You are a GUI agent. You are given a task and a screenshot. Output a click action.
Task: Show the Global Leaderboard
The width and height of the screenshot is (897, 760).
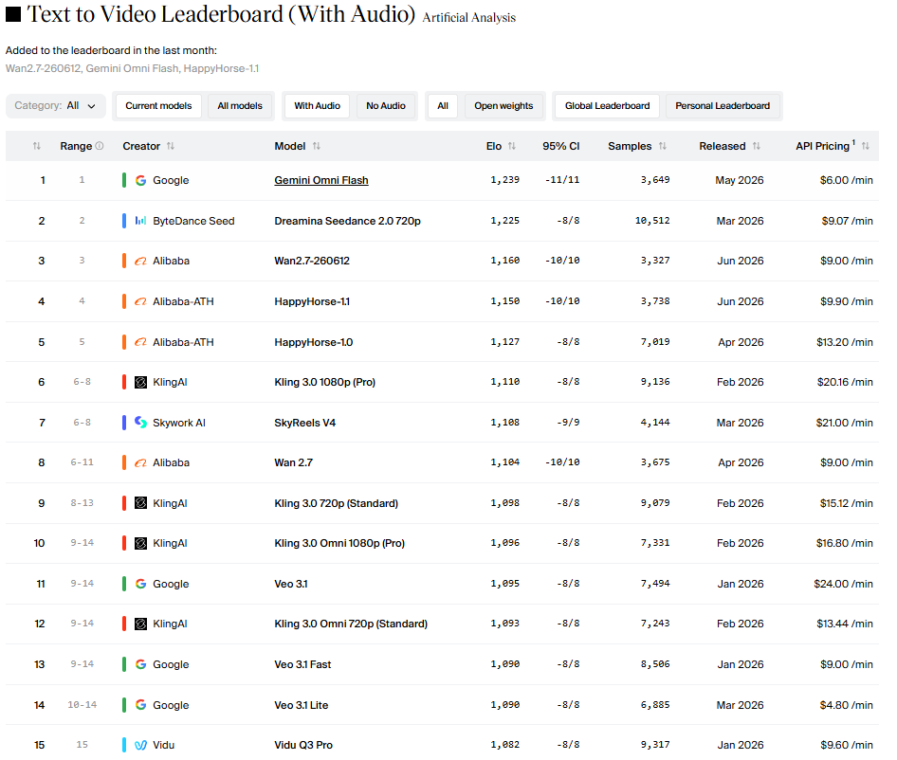tap(607, 106)
